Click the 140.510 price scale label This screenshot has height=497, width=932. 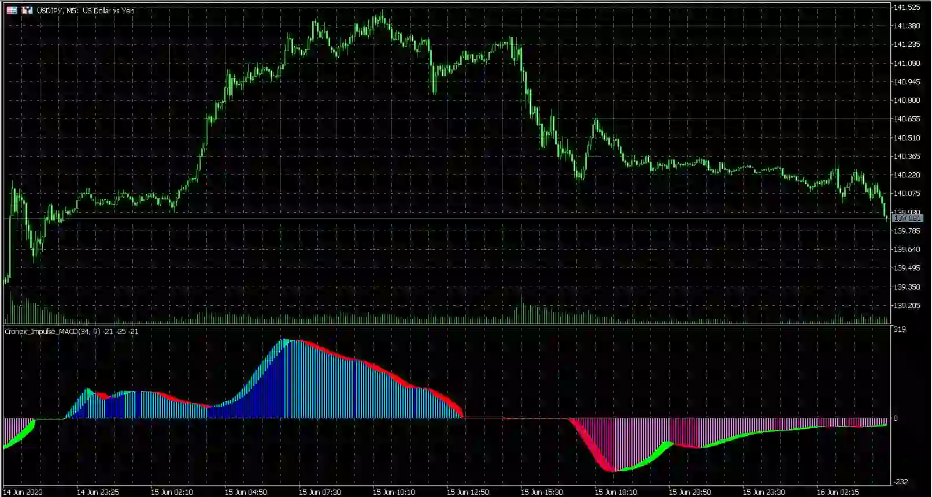907,138
